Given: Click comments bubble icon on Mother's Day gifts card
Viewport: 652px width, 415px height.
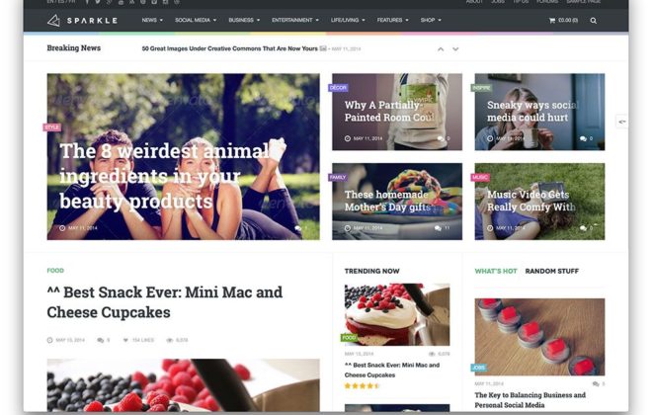Looking at the screenshot, I should [438, 228].
